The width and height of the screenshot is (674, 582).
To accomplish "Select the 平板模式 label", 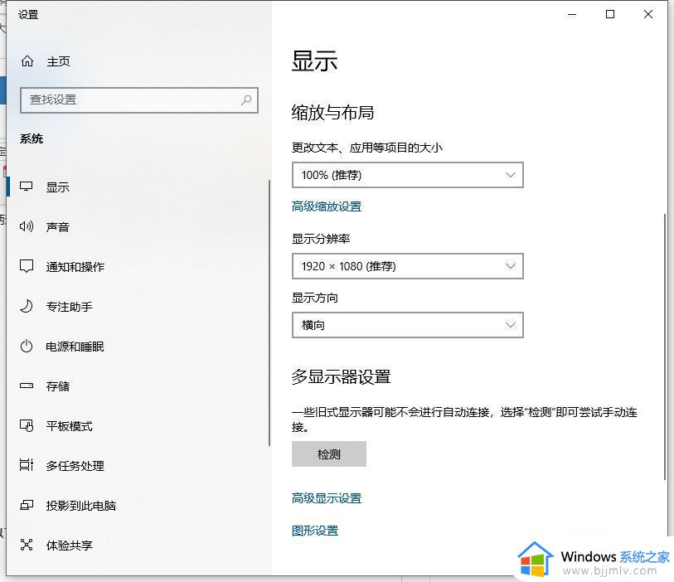I will pyautogui.click(x=69, y=426).
